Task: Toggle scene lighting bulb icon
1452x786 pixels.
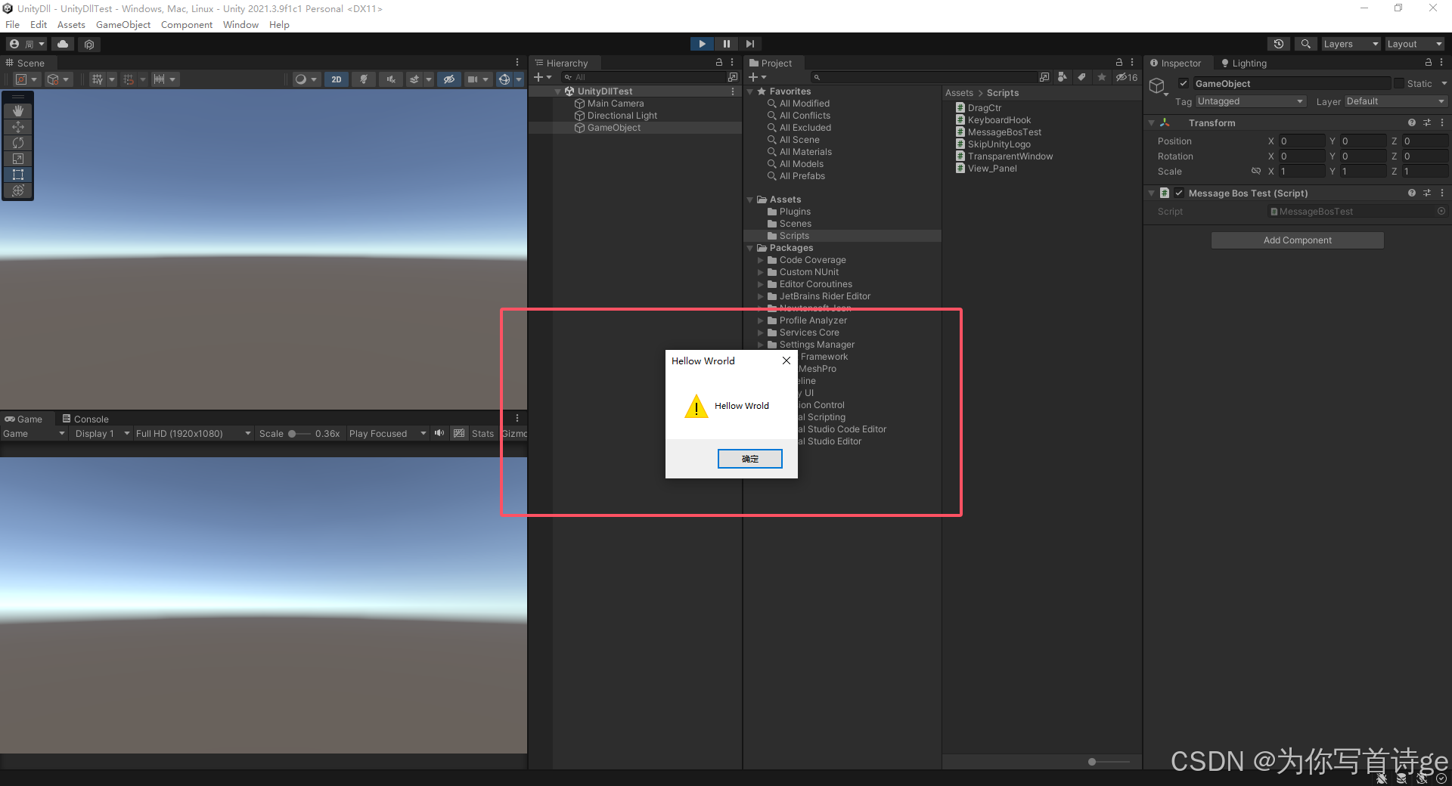Action: pos(364,79)
